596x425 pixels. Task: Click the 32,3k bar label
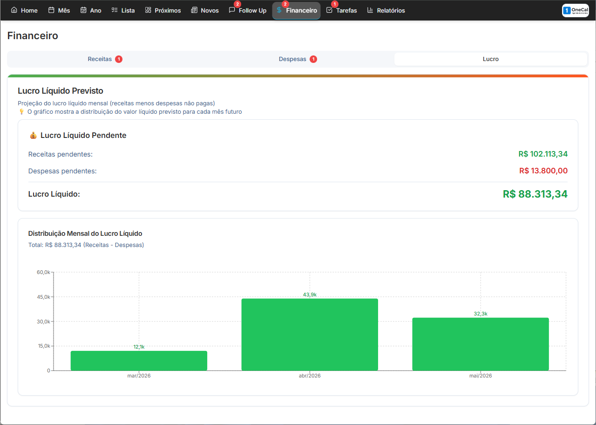point(481,314)
